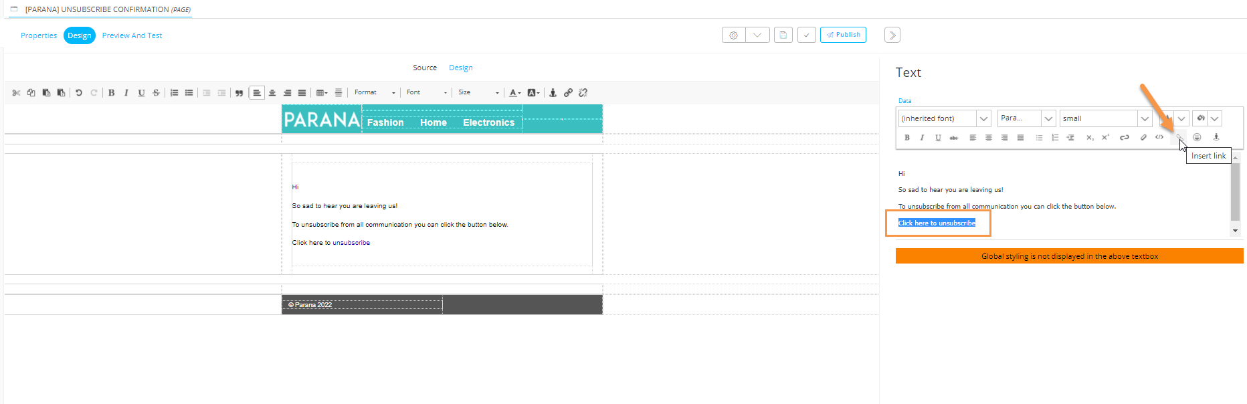Screen dimensions: 1247x404
Task: Click the Publish button
Action: point(843,35)
